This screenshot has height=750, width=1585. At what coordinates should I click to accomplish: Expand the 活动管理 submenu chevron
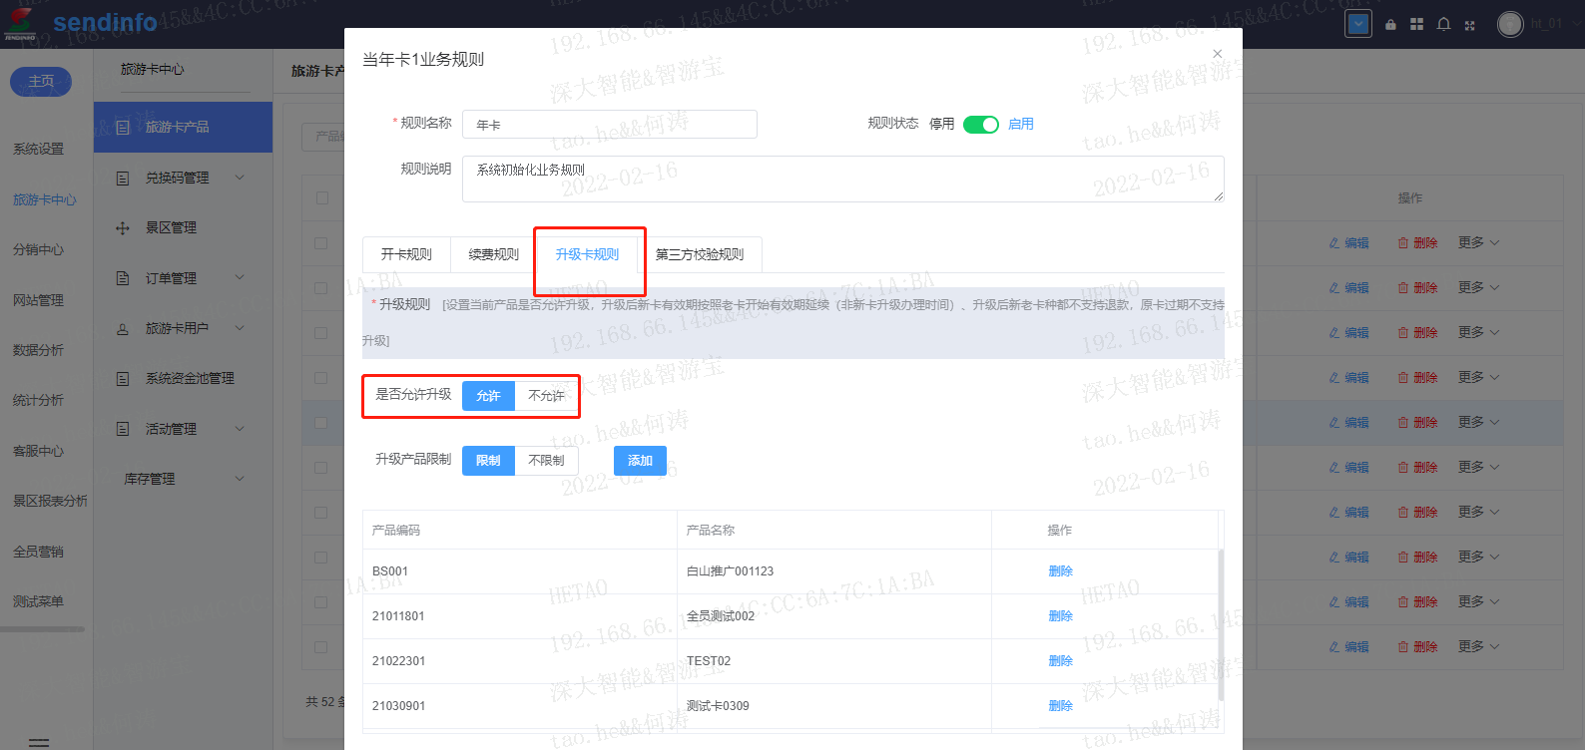(240, 429)
